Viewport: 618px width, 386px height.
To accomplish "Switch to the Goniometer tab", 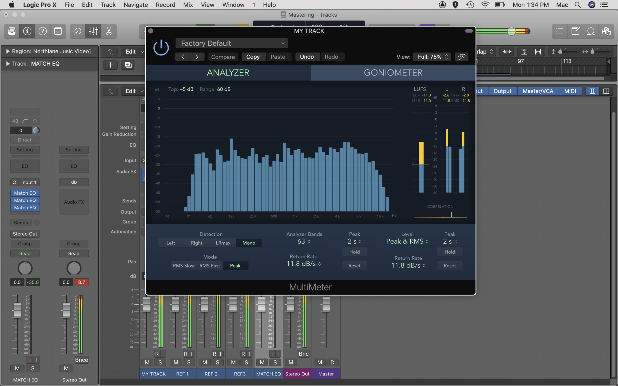I will 392,72.
